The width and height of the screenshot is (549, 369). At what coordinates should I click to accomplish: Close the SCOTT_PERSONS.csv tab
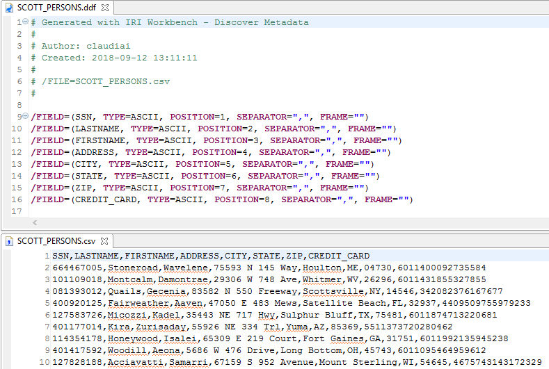(104, 241)
